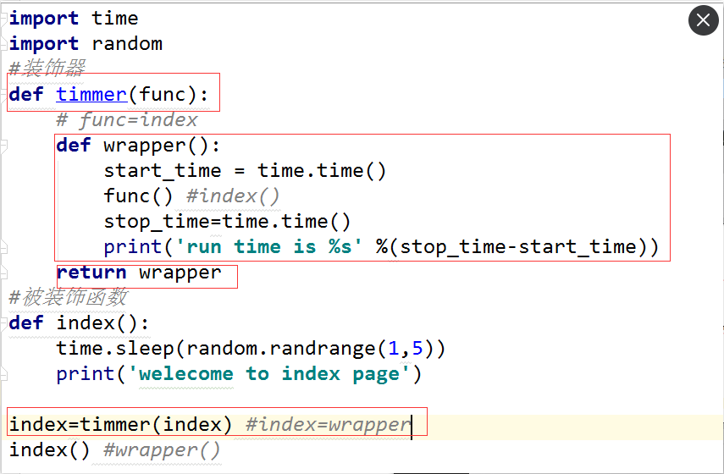Click the 'import time' line

pos(74,19)
